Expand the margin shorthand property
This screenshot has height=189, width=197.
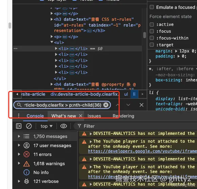pyautogui.click(x=176, y=51)
